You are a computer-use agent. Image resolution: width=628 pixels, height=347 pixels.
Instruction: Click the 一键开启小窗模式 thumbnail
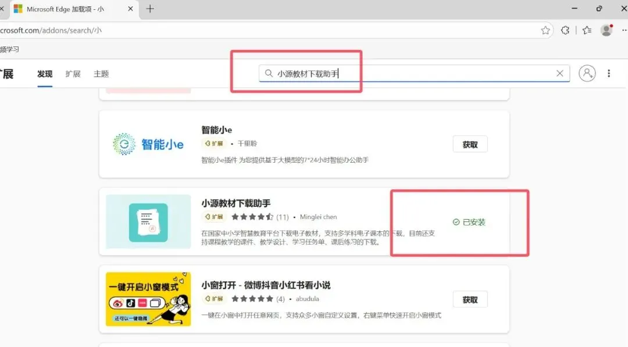click(x=148, y=299)
